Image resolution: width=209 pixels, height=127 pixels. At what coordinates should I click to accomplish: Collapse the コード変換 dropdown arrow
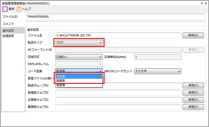100,71
